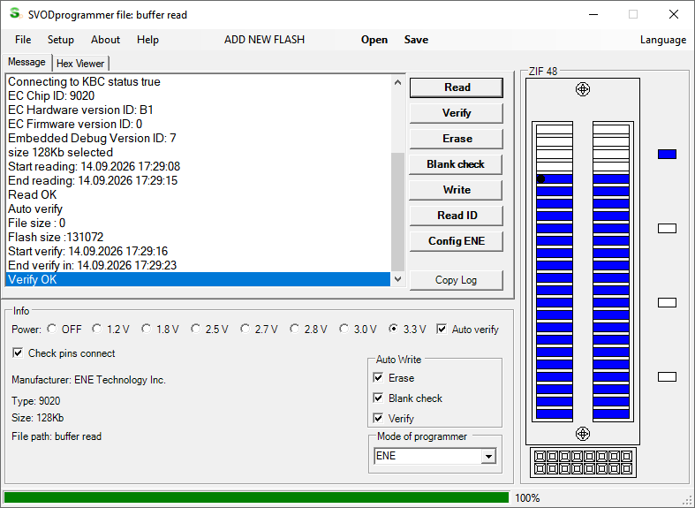Image resolution: width=695 pixels, height=508 pixels.
Task: Toggle the Auto verify checkbox
Action: [x=442, y=329]
